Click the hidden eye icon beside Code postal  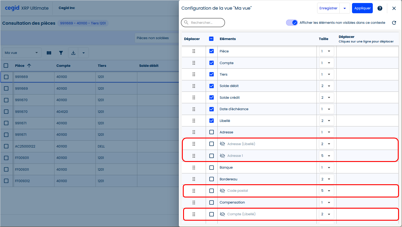tap(223, 191)
